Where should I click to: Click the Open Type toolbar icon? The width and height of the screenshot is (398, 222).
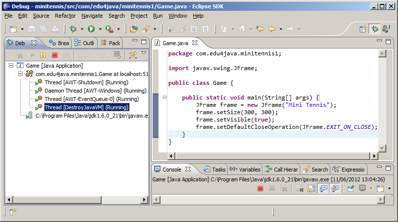134,29
